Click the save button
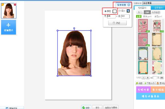 coord(97,107)
